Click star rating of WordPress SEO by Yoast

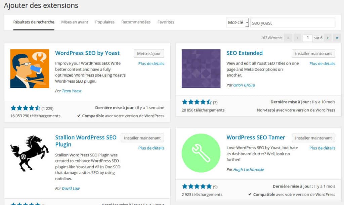[x=26, y=108]
